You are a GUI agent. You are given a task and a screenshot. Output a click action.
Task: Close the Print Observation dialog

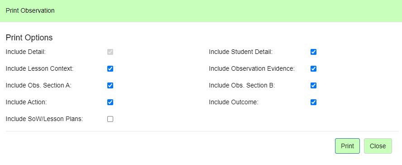tap(378, 146)
